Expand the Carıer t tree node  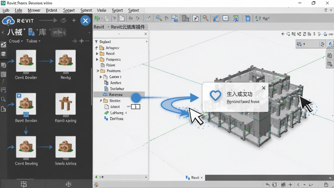pyautogui.click(x=101, y=77)
